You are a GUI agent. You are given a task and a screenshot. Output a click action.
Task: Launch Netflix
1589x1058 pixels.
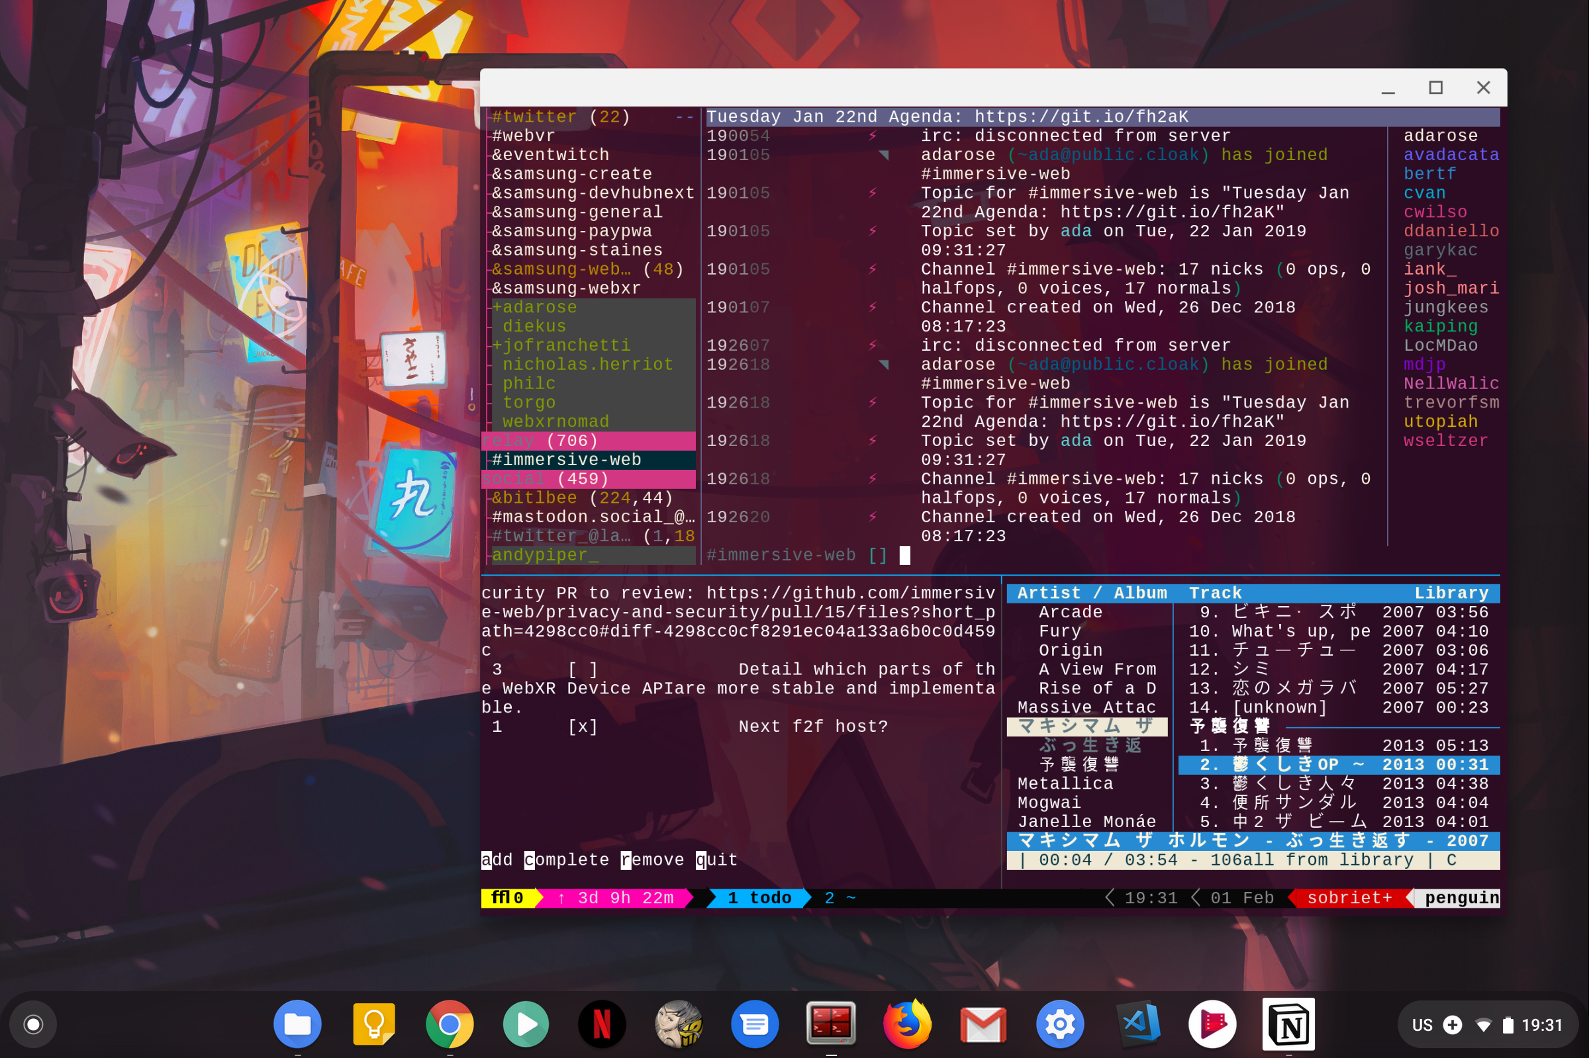pyautogui.click(x=602, y=1023)
